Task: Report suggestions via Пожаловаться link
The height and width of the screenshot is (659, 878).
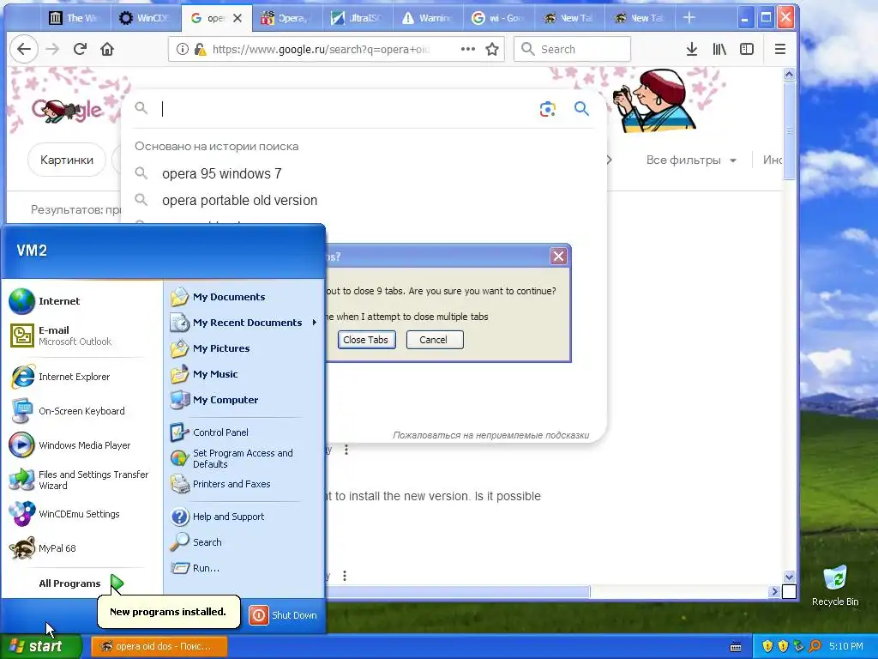Action: pos(491,435)
